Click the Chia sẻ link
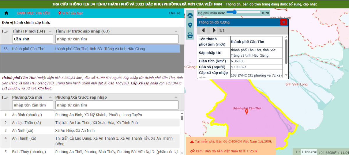This screenshot has height=155, width=349. (174, 13)
